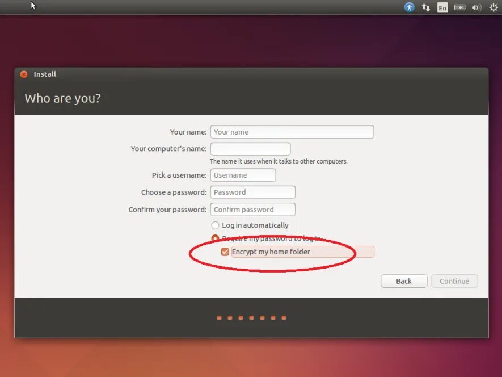This screenshot has height=377, width=502.
Task: Click the "Who are you?" heading
Action: click(x=63, y=98)
